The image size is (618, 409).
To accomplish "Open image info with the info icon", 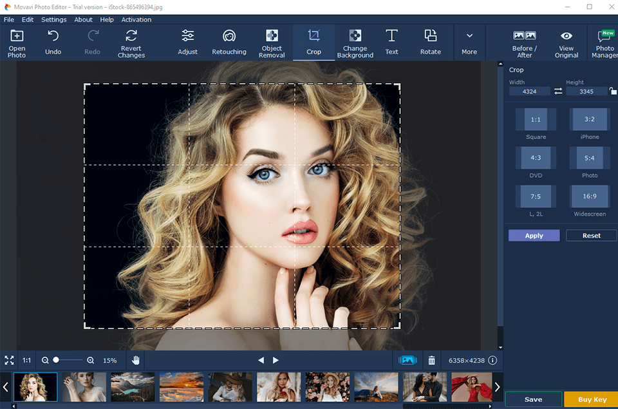I will click(492, 360).
